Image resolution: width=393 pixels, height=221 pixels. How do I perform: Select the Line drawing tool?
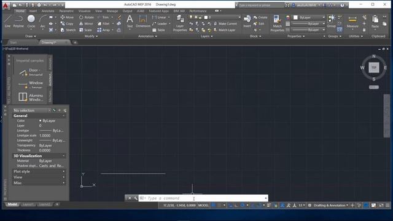(7, 21)
